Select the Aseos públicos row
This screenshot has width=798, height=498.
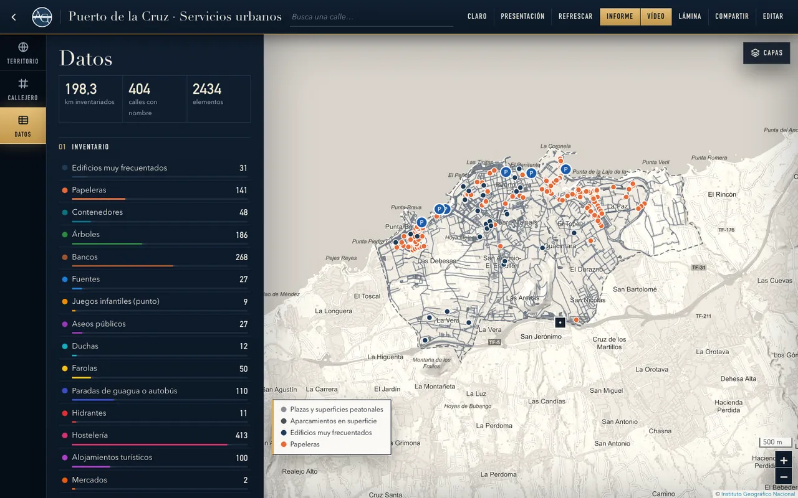pos(155,324)
